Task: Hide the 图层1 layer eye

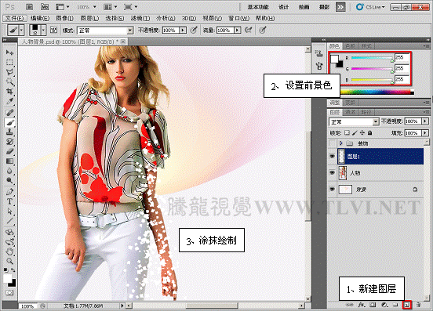Action: point(333,157)
